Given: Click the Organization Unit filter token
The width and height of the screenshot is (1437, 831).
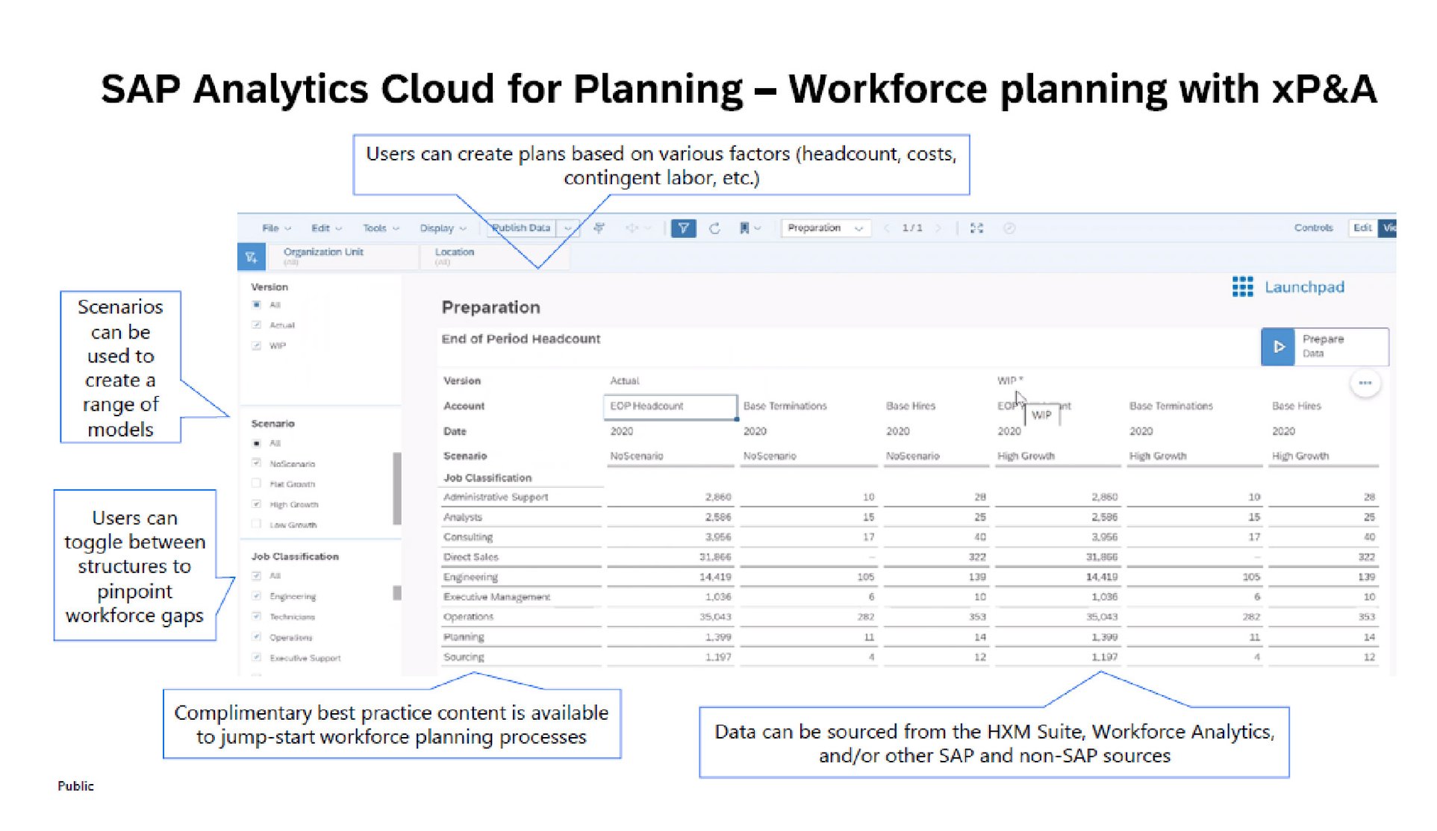Looking at the screenshot, I should (324, 257).
